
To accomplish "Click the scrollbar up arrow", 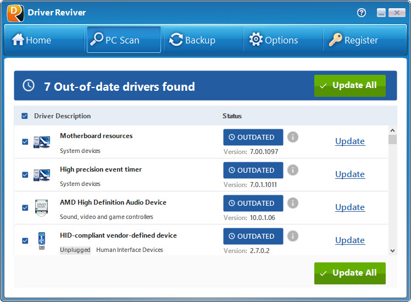I will 392,130.
